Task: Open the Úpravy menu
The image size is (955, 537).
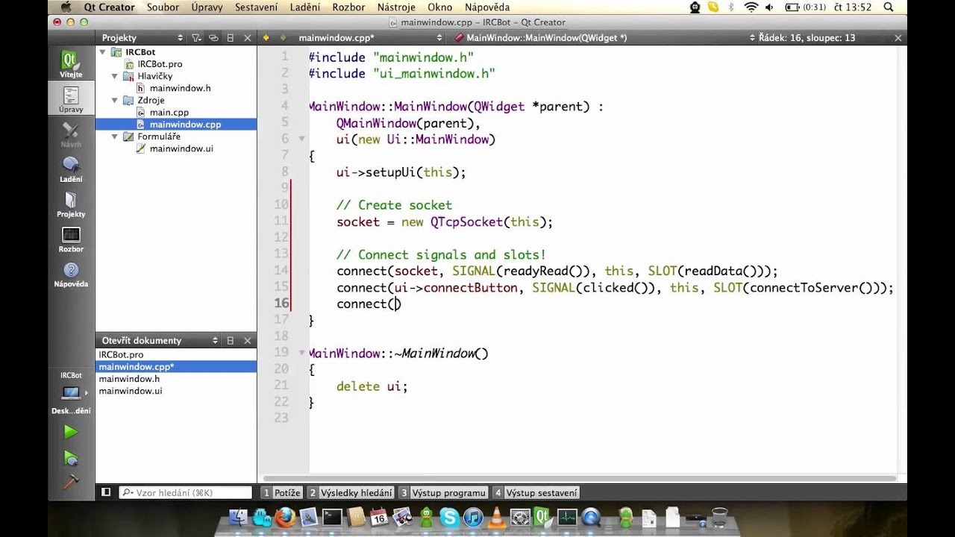Action: point(207,7)
